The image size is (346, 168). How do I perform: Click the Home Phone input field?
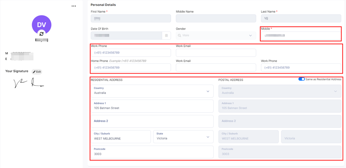[131, 67]
